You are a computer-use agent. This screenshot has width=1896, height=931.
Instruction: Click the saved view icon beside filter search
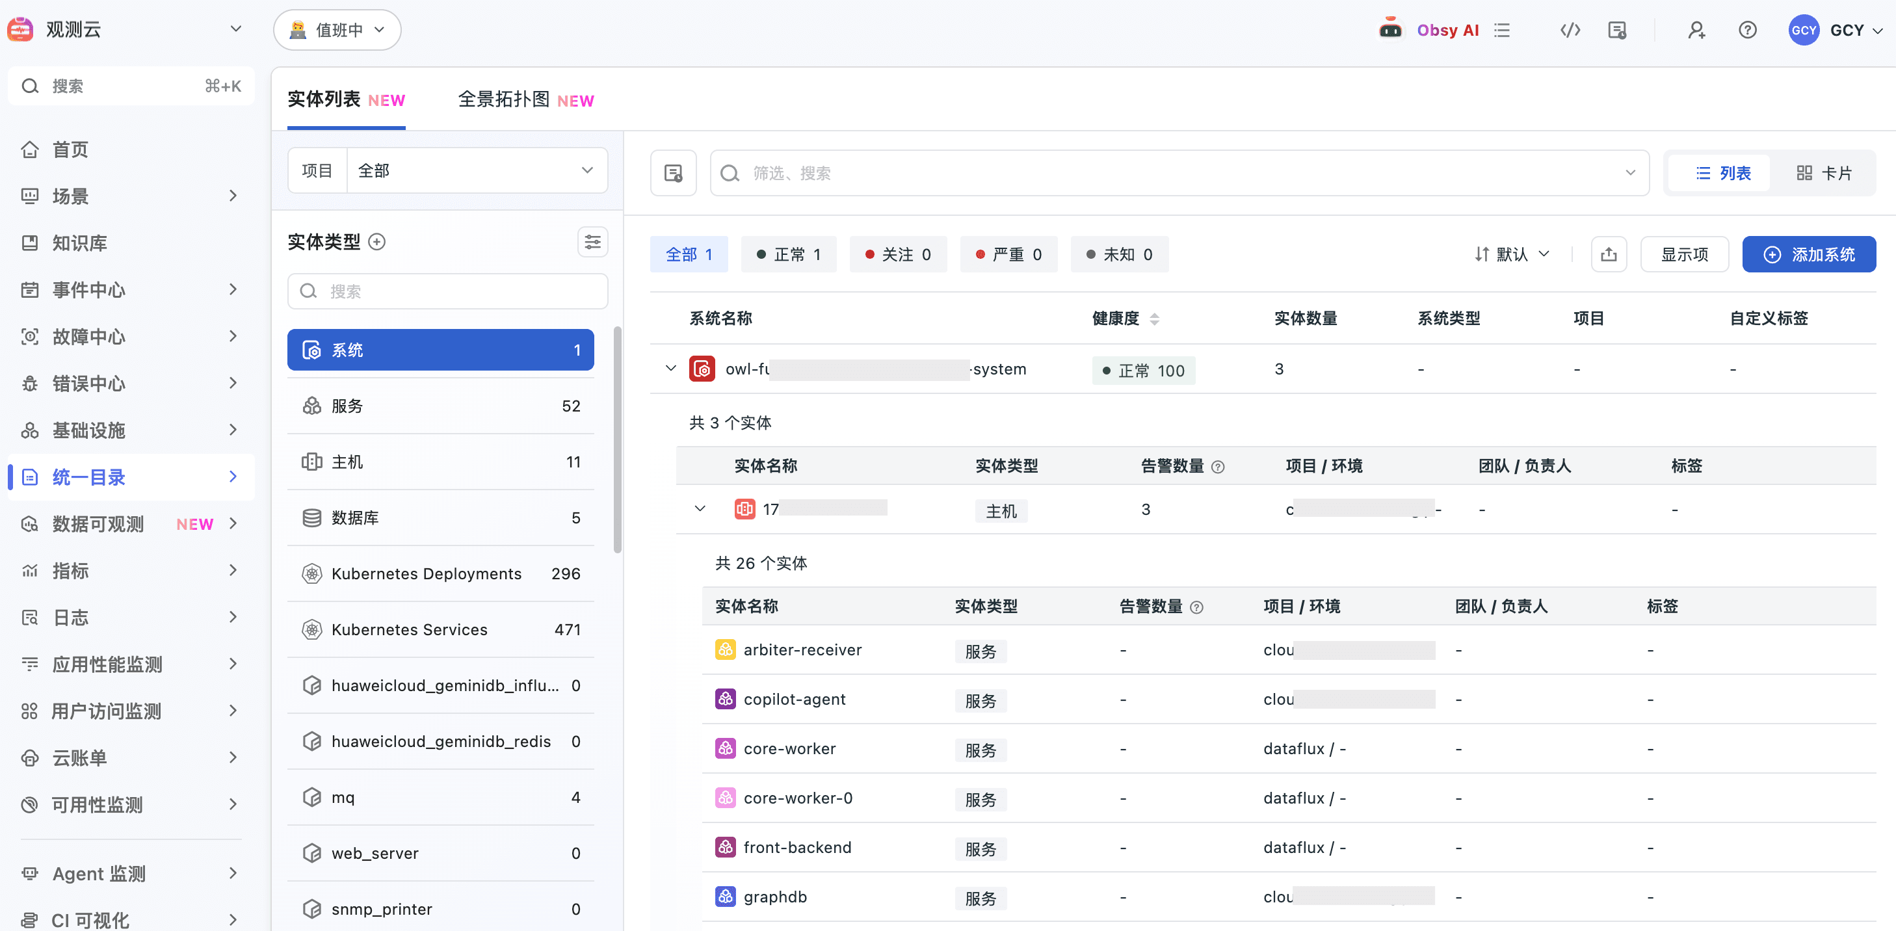coord(674,173)
